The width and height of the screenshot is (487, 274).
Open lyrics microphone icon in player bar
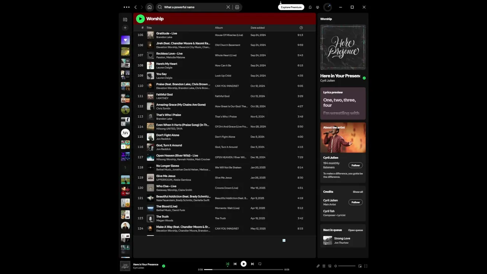pyautogui.click(x=318, y=266)
